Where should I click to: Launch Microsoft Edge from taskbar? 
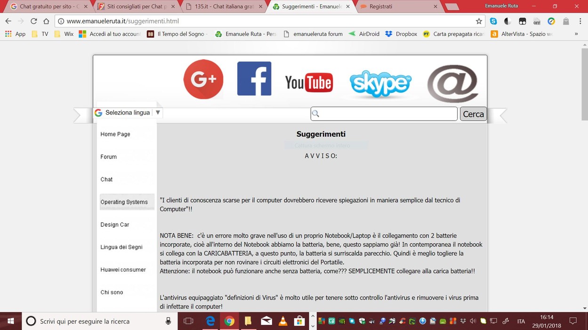(210, 321)
